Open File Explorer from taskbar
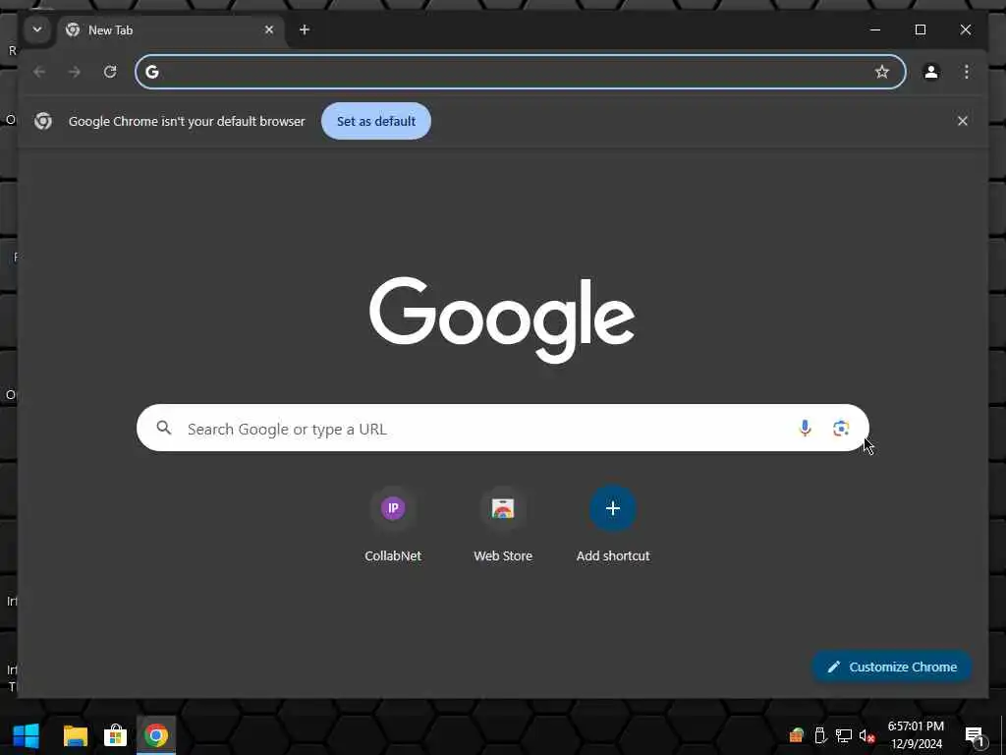The image size is (1006, 755). (75, 735)
